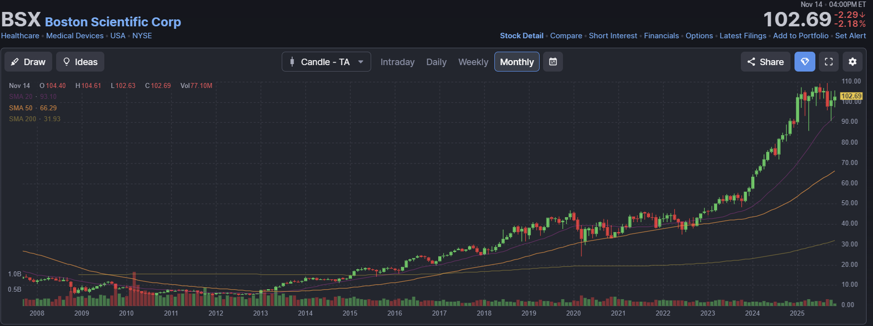873x326 pixels.
Task: Click the SMA 200 indicator label
Action: tap(35, 119)
